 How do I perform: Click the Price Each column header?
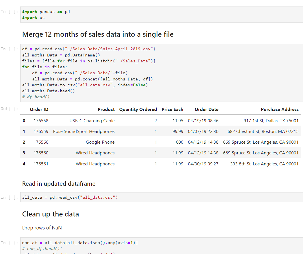pyautogui.click(x=172, y=110)
